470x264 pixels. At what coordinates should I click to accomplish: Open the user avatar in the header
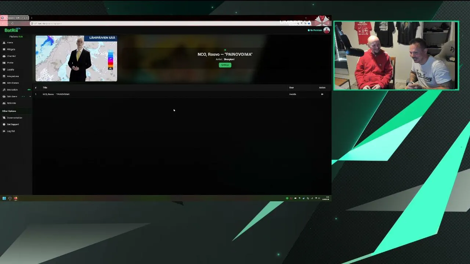coord(326,30)
